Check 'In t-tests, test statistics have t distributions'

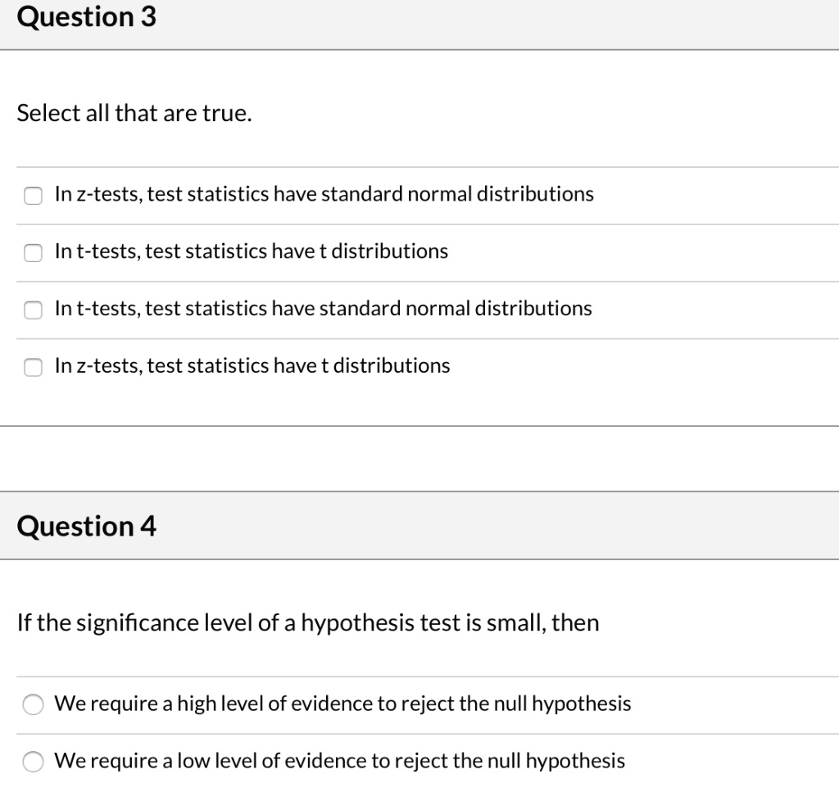[33, 252]
